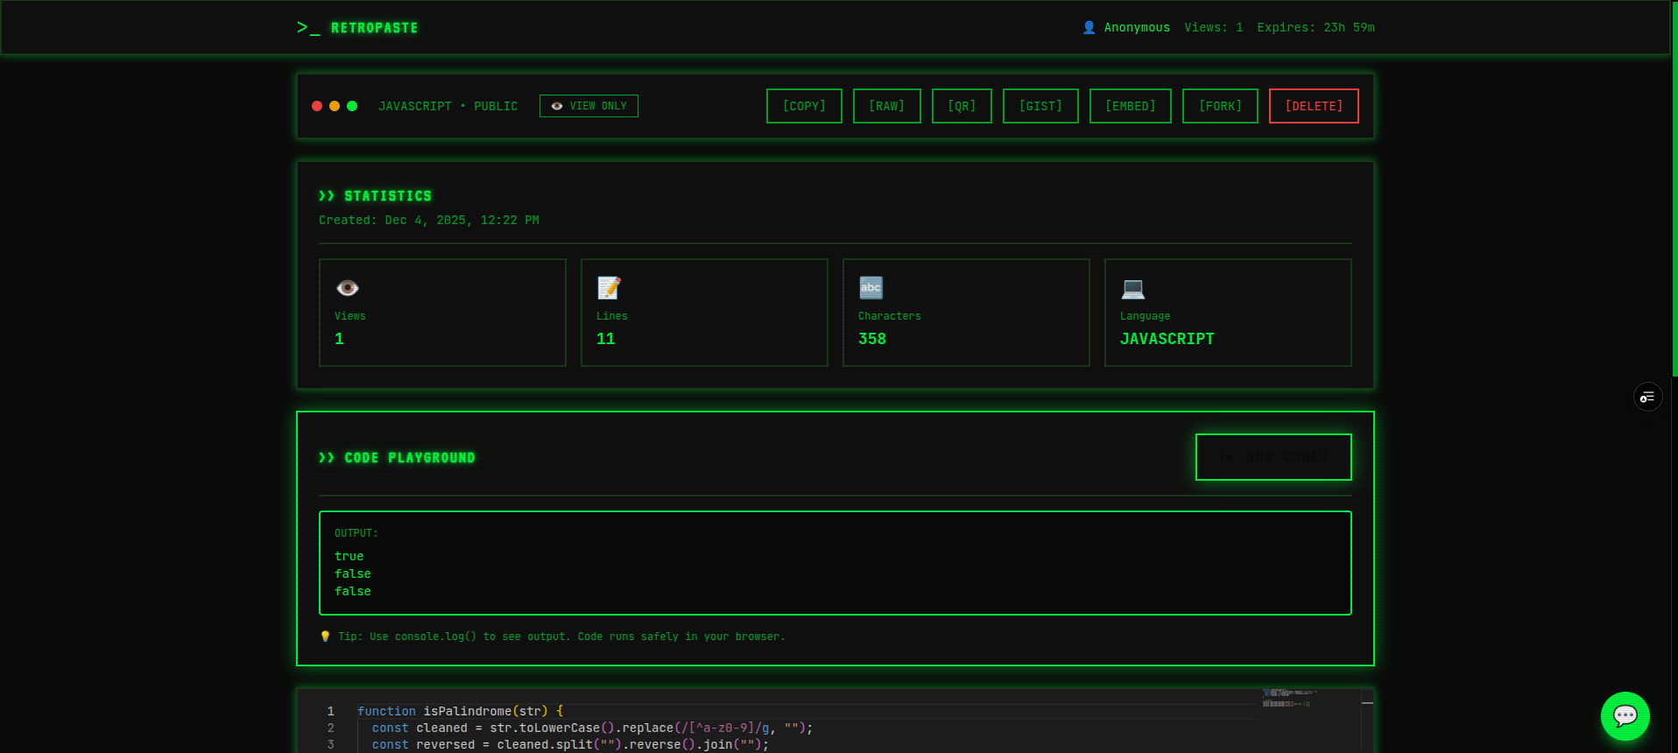Viewport: 1678px width, 753px height.
Task: Click the Expires 23h 59m text
Action: (x=1315, y=27)
